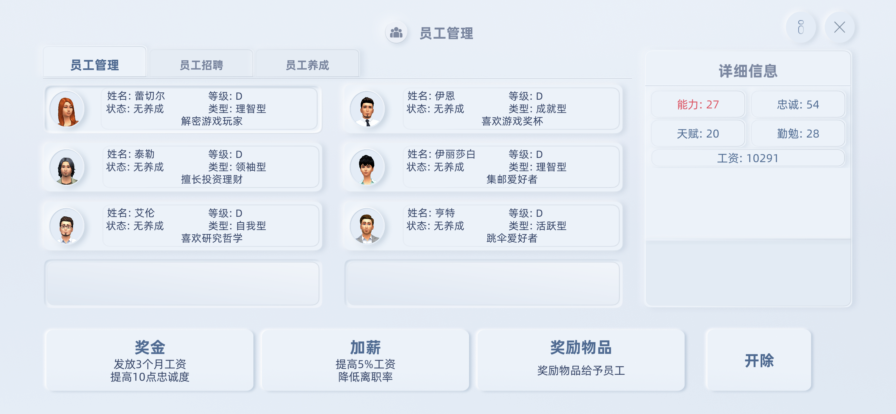Click 亨特's avatar portrait
896x414 pixels.
[x=367, y=226]
